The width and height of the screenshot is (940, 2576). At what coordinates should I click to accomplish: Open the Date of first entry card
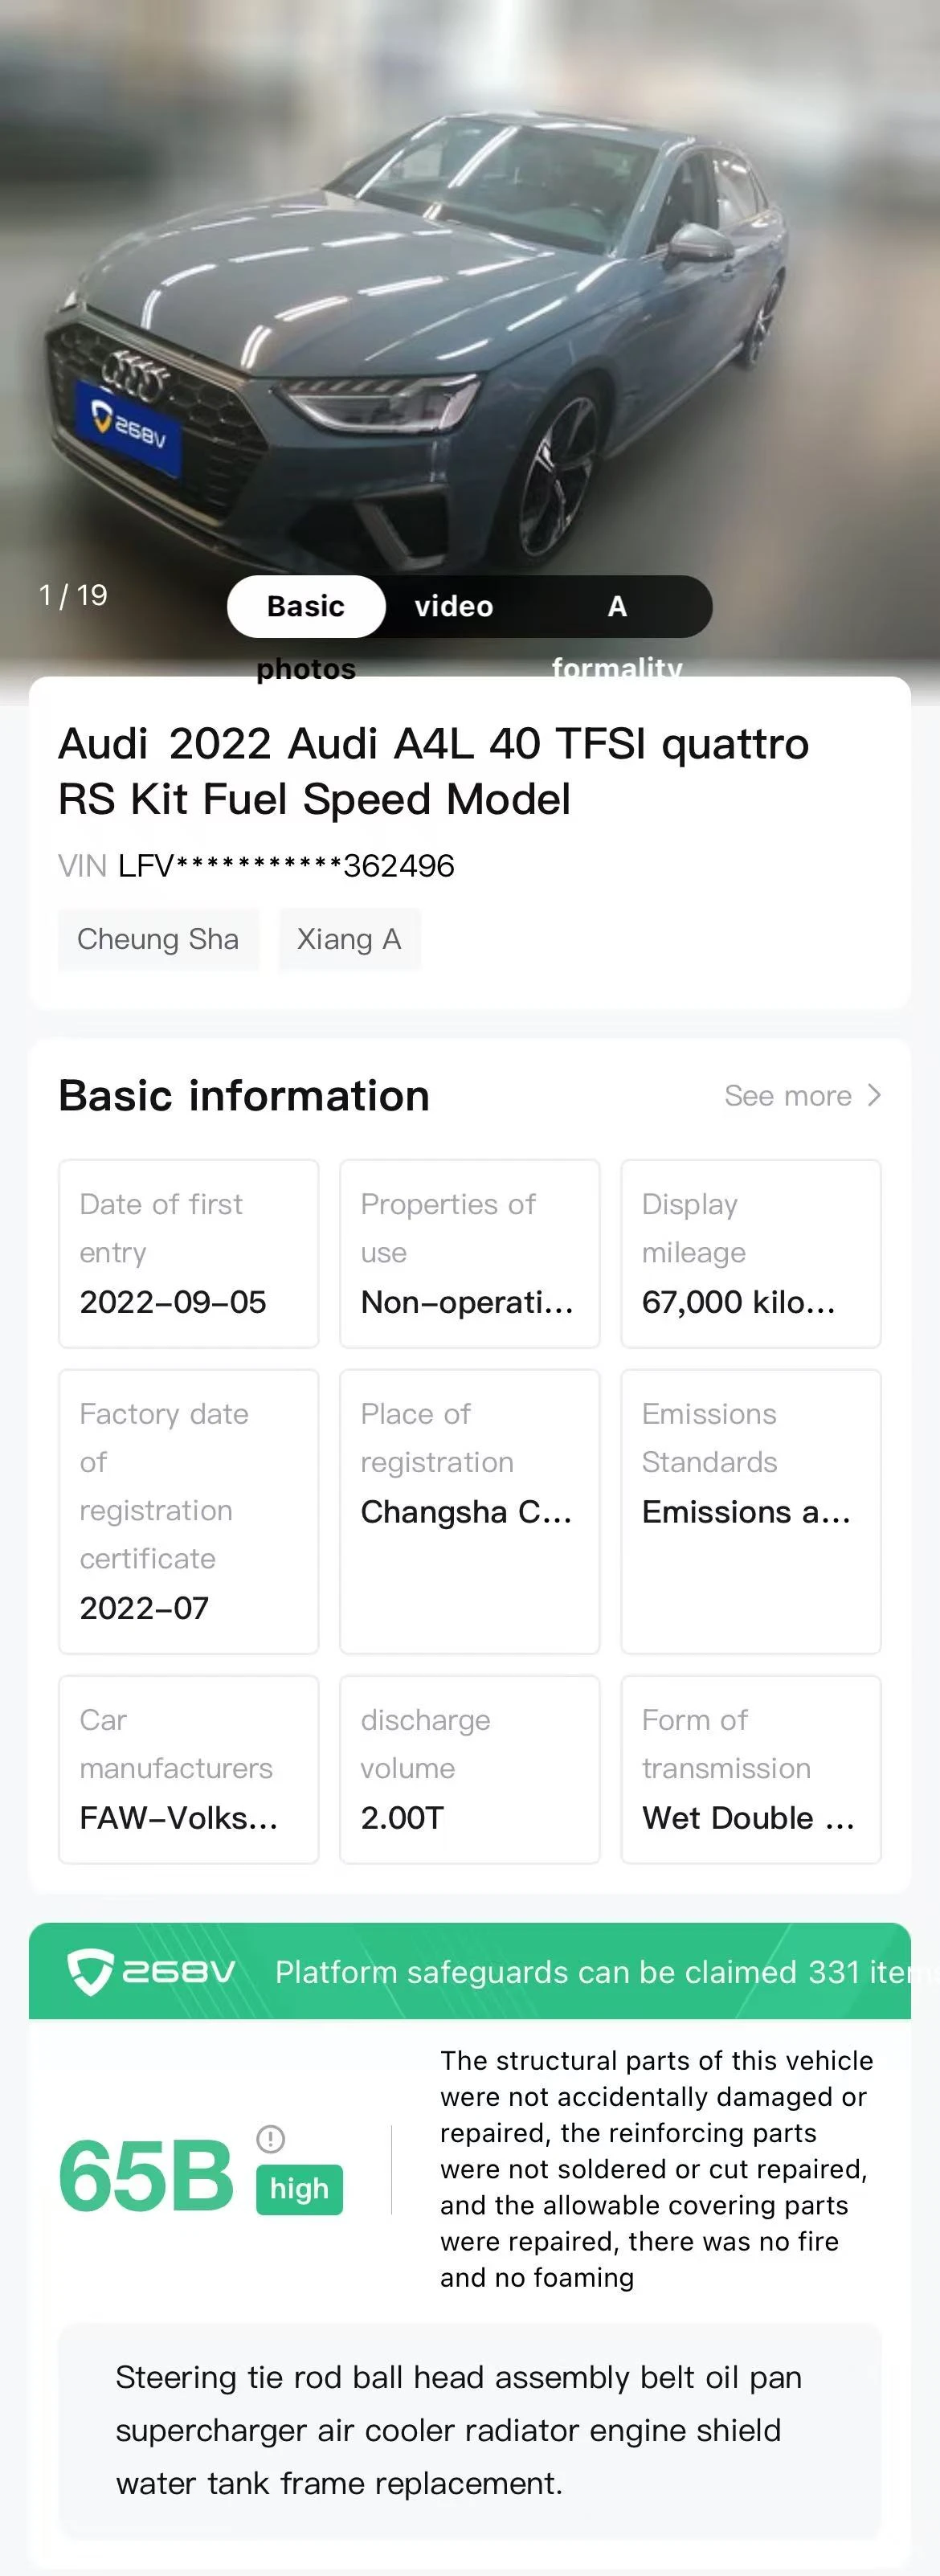coord(189,1254)
